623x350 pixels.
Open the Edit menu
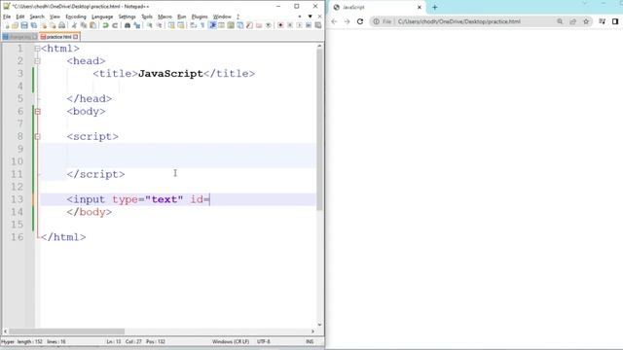20,17
